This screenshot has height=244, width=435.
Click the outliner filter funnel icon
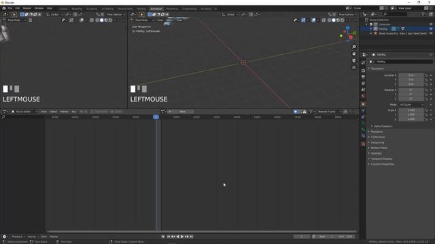coord(423,14)
